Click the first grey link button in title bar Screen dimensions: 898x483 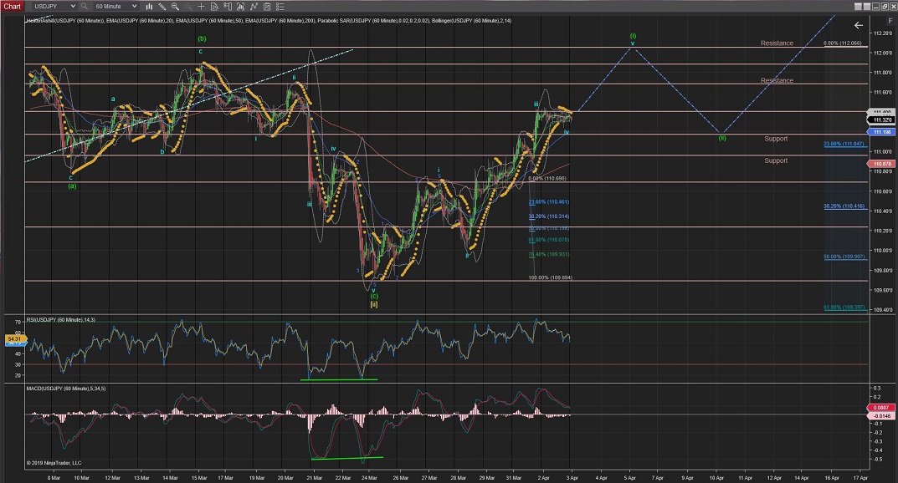[858, 7]
